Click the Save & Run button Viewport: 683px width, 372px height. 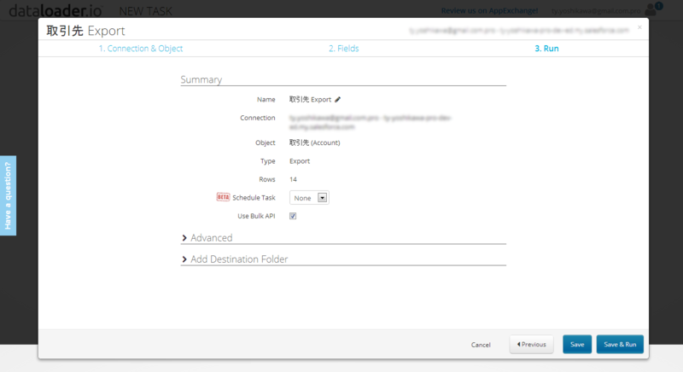(620, 344)
